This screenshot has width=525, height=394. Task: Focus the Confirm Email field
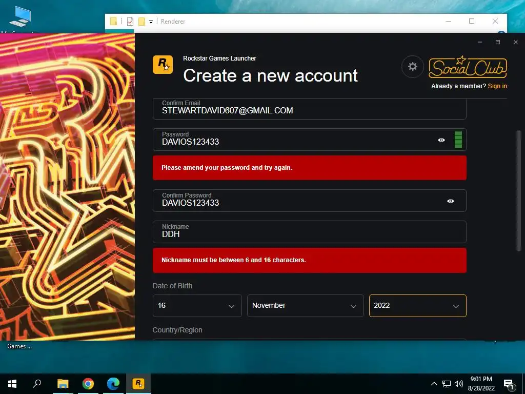[309, 109]
